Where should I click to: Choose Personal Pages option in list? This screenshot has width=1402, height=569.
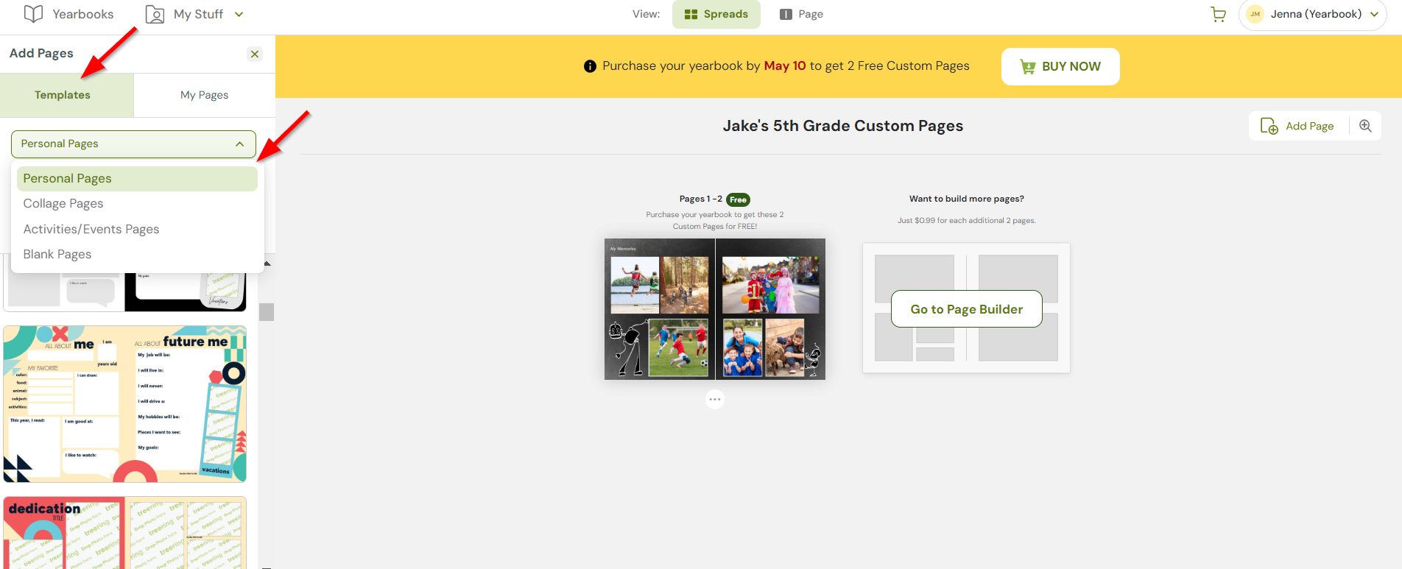[137, 178]
